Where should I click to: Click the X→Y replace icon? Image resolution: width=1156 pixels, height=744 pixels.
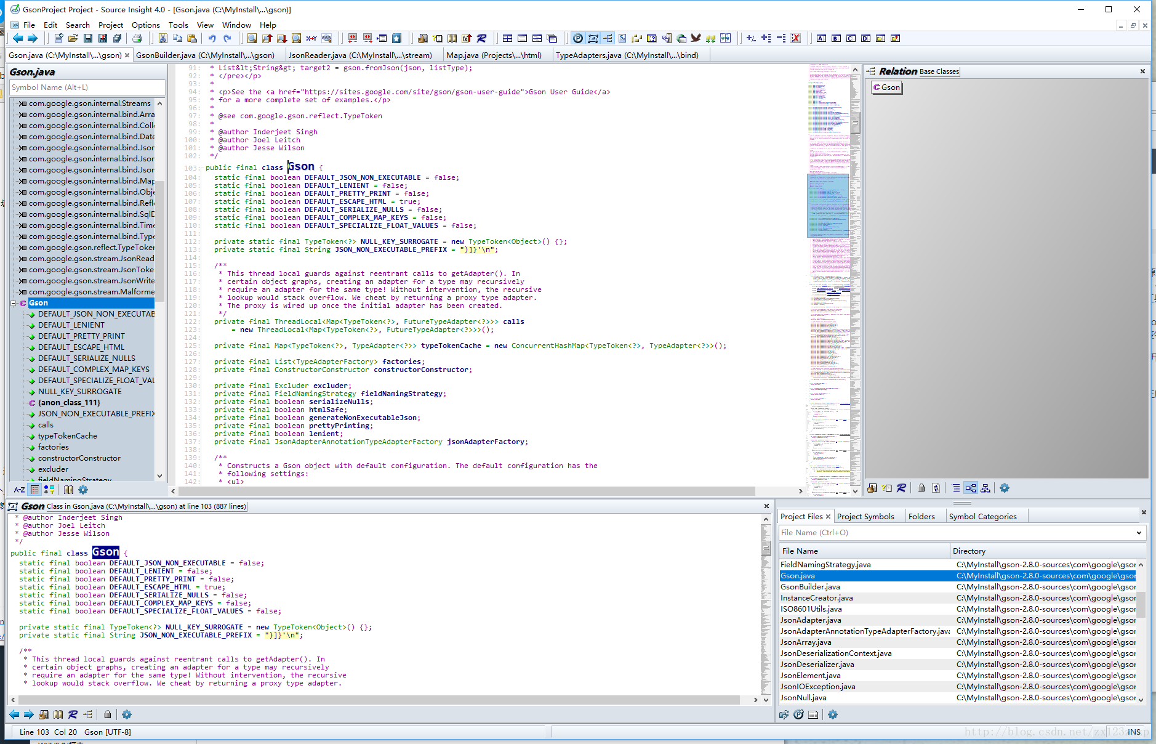point(311,38)
